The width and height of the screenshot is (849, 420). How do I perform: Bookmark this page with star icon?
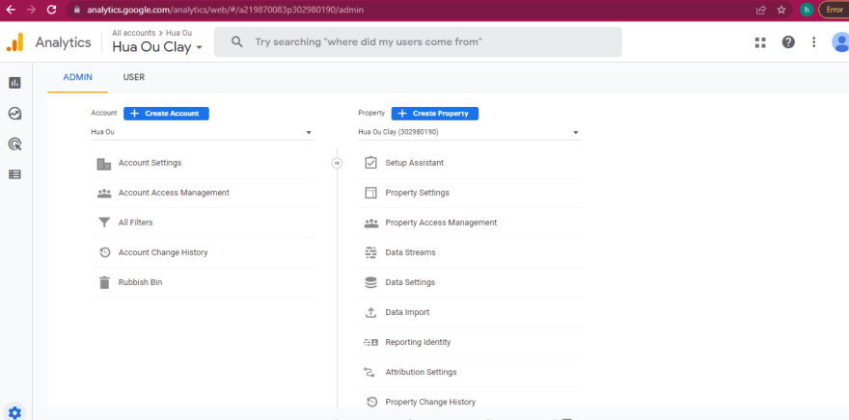tap(781, 10)
